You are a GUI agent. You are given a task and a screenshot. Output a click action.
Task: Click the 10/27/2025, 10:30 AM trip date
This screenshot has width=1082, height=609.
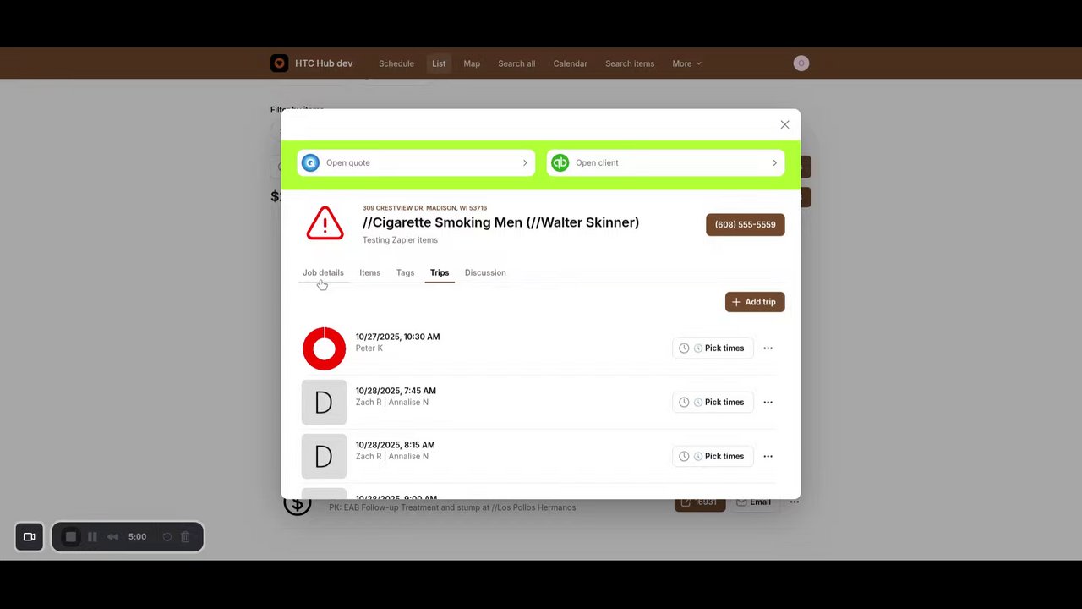click(x=397, y=337)
